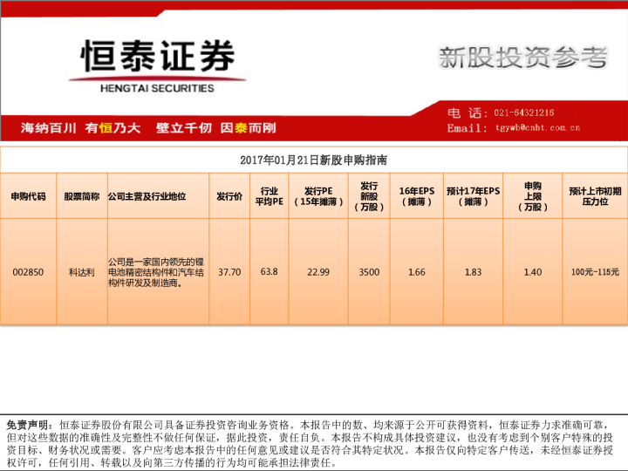The width and height of the screenshot is (628, 471).
Task: Select the 公司主营及行业地位 column header
Action: [x=147, y=196]
